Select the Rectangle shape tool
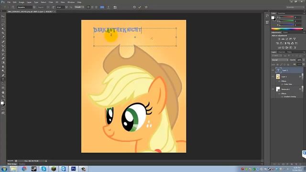Screen dimensions: 306x172 3,88
